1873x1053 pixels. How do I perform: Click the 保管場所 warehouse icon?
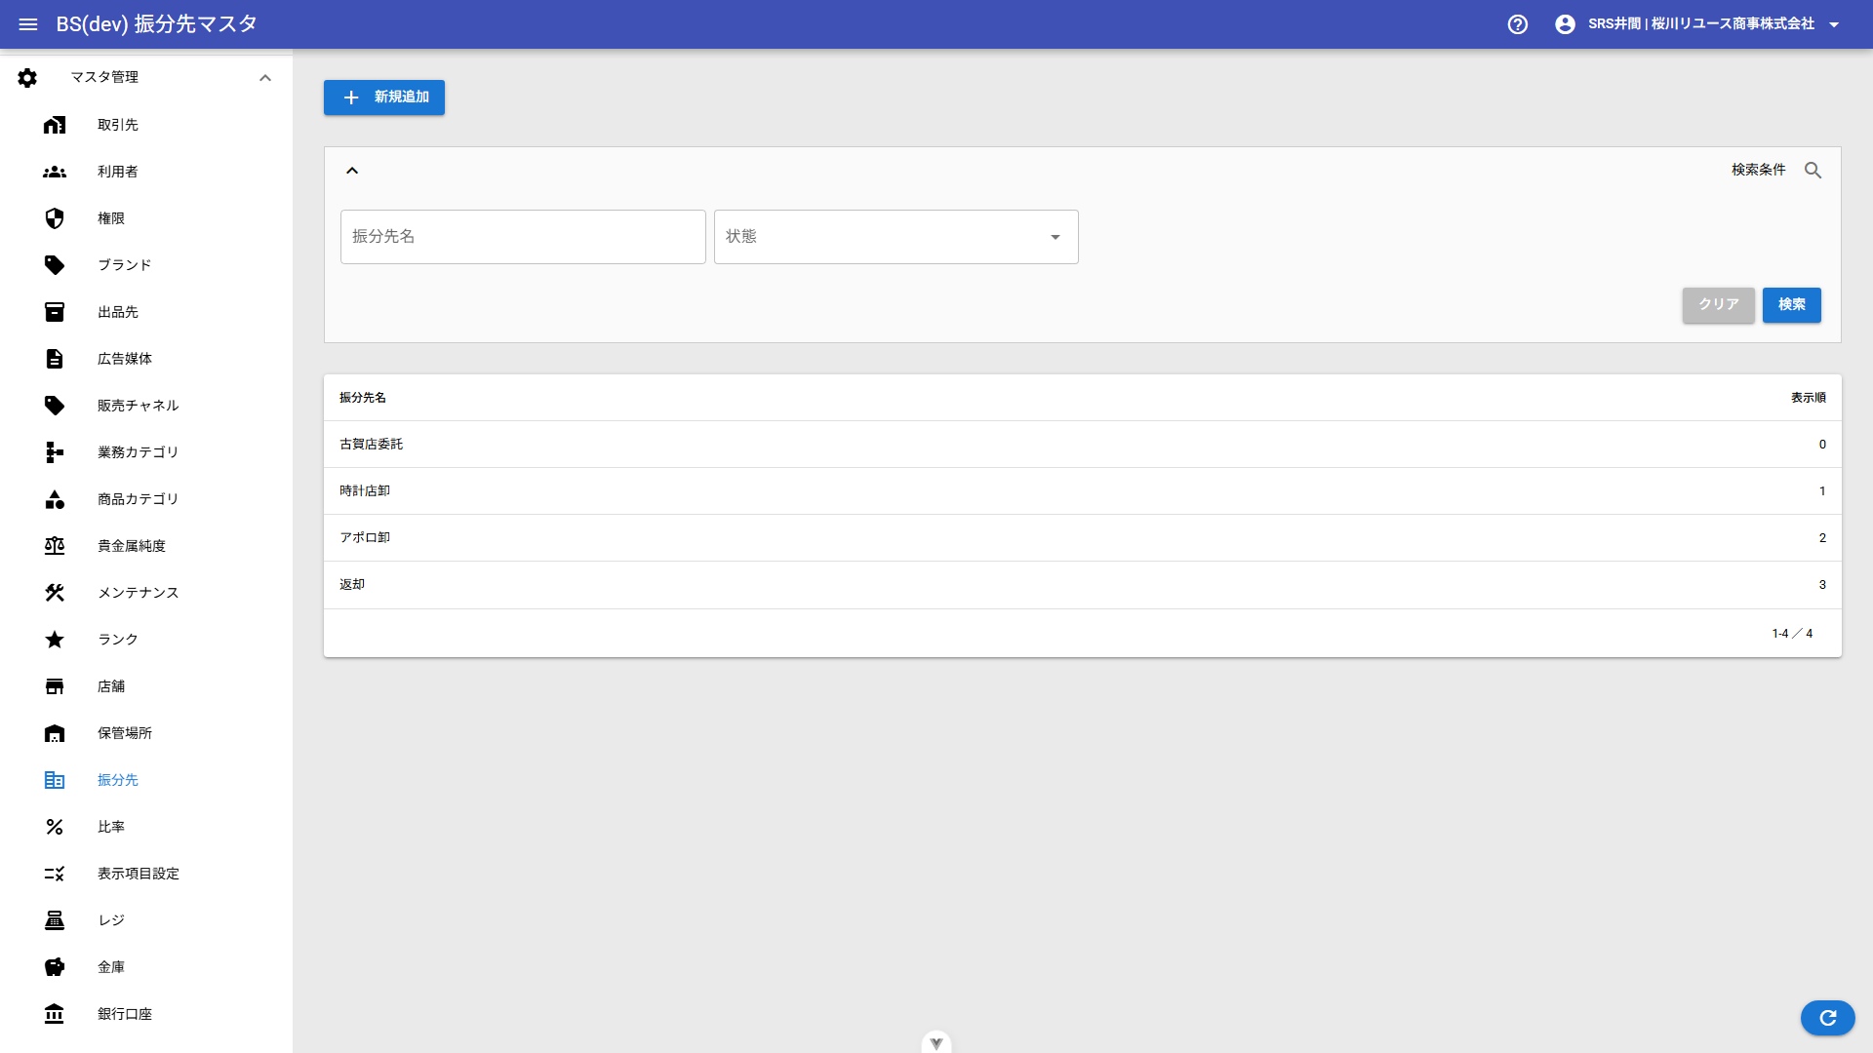click(x=55, y=733)
